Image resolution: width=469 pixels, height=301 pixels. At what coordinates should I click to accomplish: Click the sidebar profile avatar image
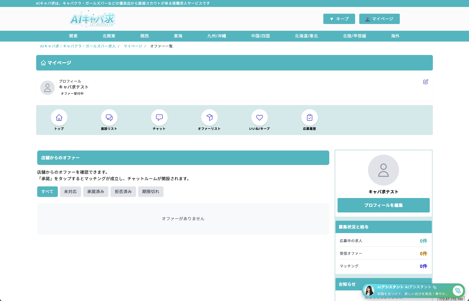[x=383, y=170]
